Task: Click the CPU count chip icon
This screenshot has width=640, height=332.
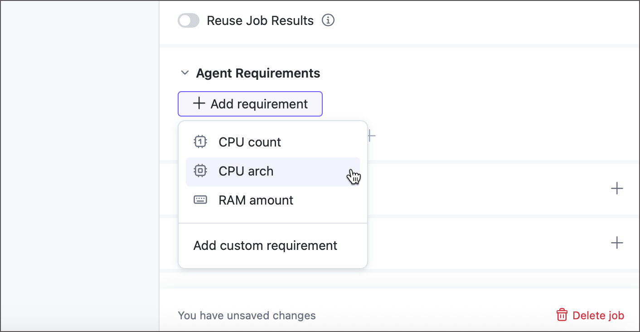Action: [200, 142]
